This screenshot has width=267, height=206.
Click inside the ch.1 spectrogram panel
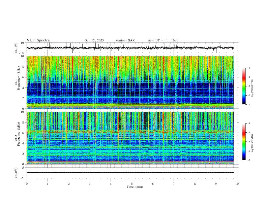click(130, 82)
